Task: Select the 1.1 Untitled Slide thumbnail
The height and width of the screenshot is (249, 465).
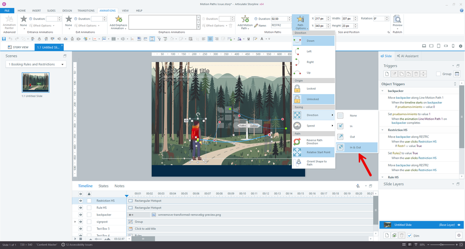Action: 36,82
